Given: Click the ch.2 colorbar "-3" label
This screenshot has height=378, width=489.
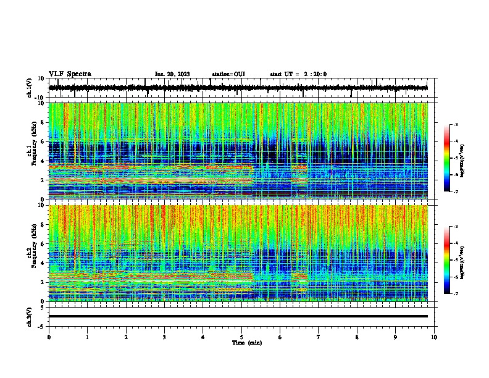Looking at the screenshot, I should point(455,227).
